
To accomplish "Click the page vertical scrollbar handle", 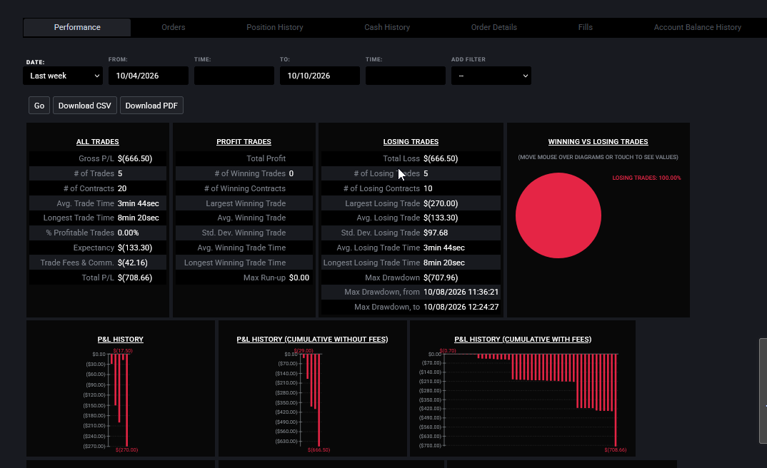I will [x=763, y=391].
